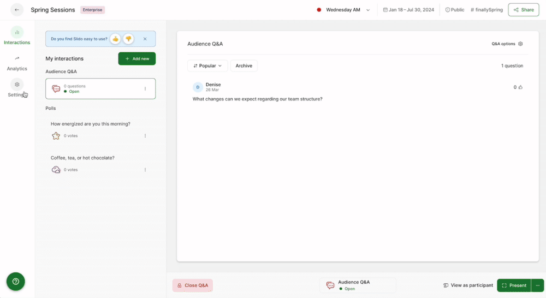Open View as participant link
546x298 pixels.
(468, 285)
